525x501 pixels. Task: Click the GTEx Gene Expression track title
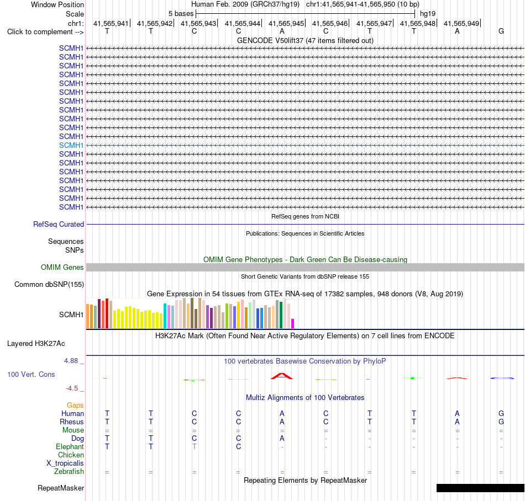pos(305,294)
